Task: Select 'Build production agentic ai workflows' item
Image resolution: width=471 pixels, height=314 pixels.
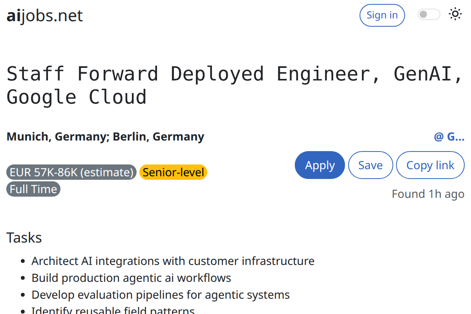Action: tap(131, 278)
